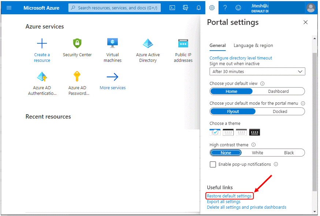Set high contrast theme to White

tap(257, 153)
